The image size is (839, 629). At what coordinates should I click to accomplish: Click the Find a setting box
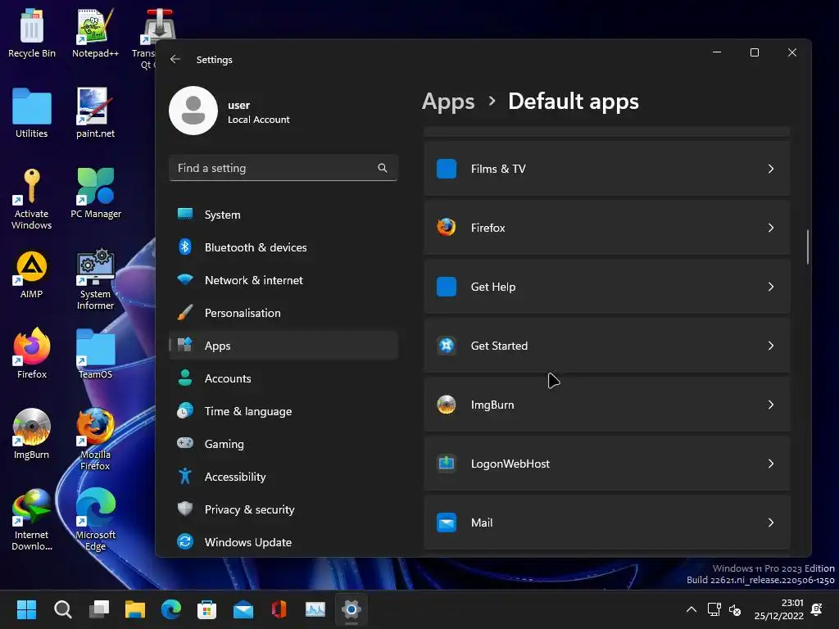click(x=283, y=168)
